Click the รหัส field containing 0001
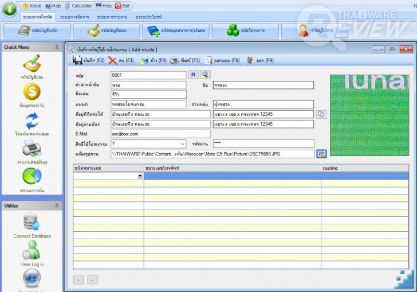The image size is (417, 292). 148,75
